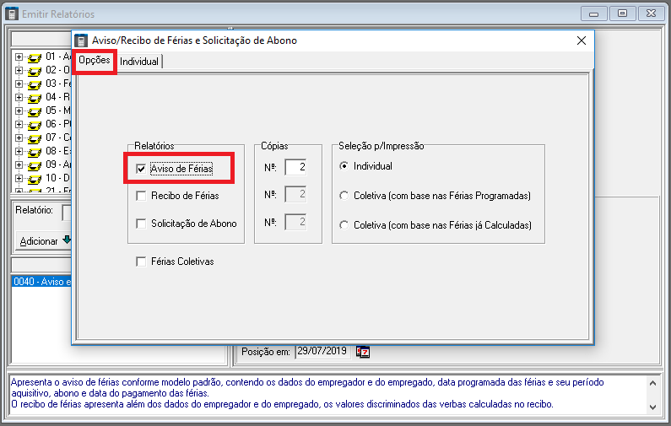Image resolution: width=671 pixels, height=426 pixels.
Task: Select Coletiva com base nas Férias Programadas
Action: click(x=344, y=196)
